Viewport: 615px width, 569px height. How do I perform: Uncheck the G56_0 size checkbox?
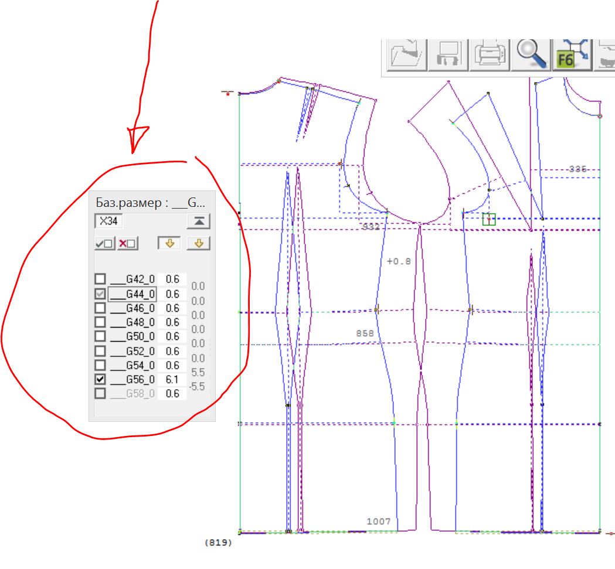(100, 379)
